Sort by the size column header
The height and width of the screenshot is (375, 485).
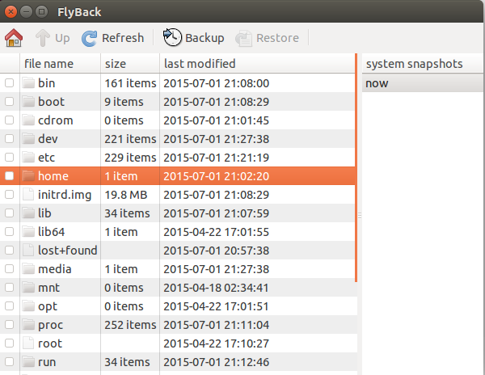pos(130,64)
